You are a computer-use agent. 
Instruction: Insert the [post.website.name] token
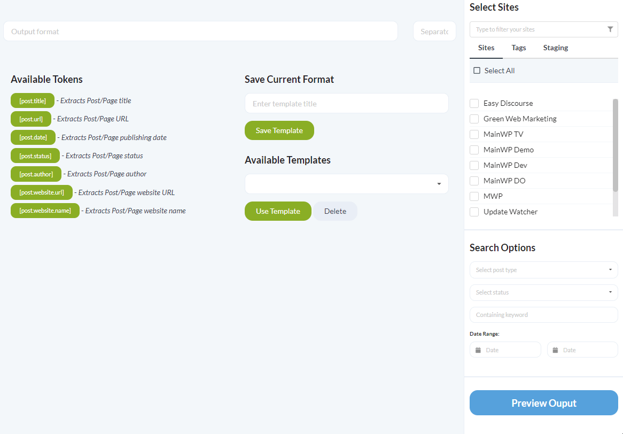coord(45,210)
